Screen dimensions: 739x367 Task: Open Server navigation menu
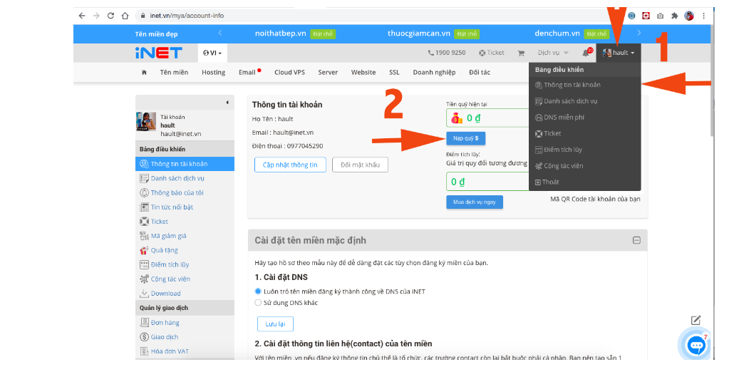328,73
